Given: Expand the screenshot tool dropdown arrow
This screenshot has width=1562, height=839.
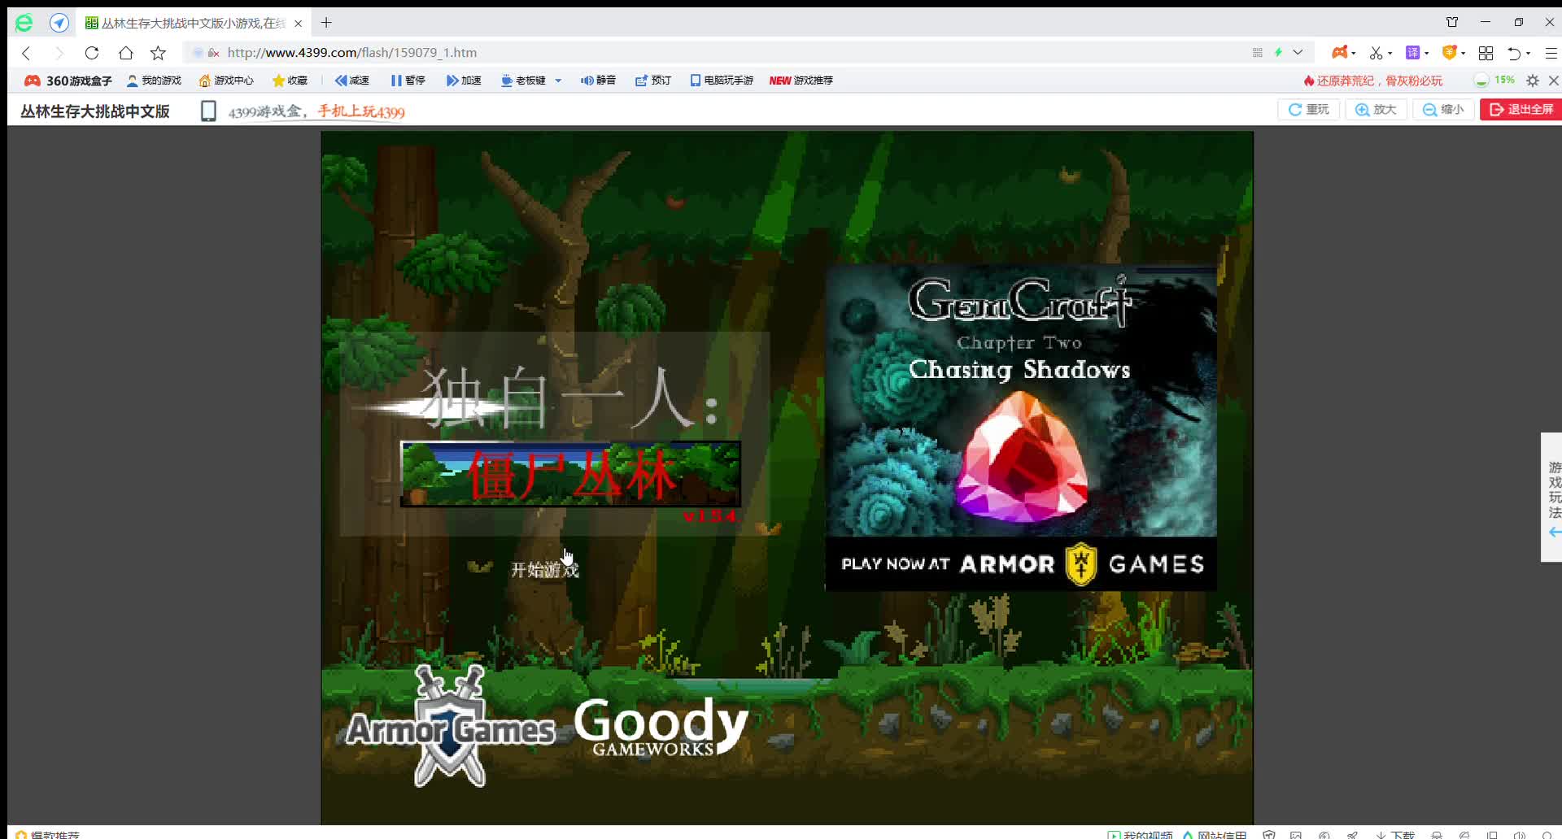Looking at the screenshot, I should [x=1390, y=54].
